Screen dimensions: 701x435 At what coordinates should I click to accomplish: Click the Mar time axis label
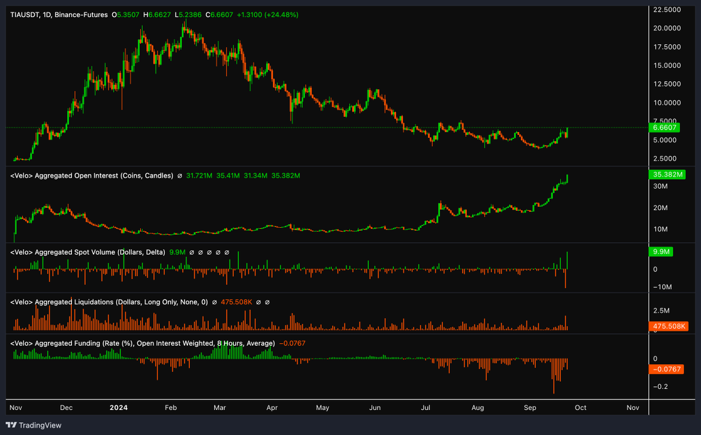(220, 407)
